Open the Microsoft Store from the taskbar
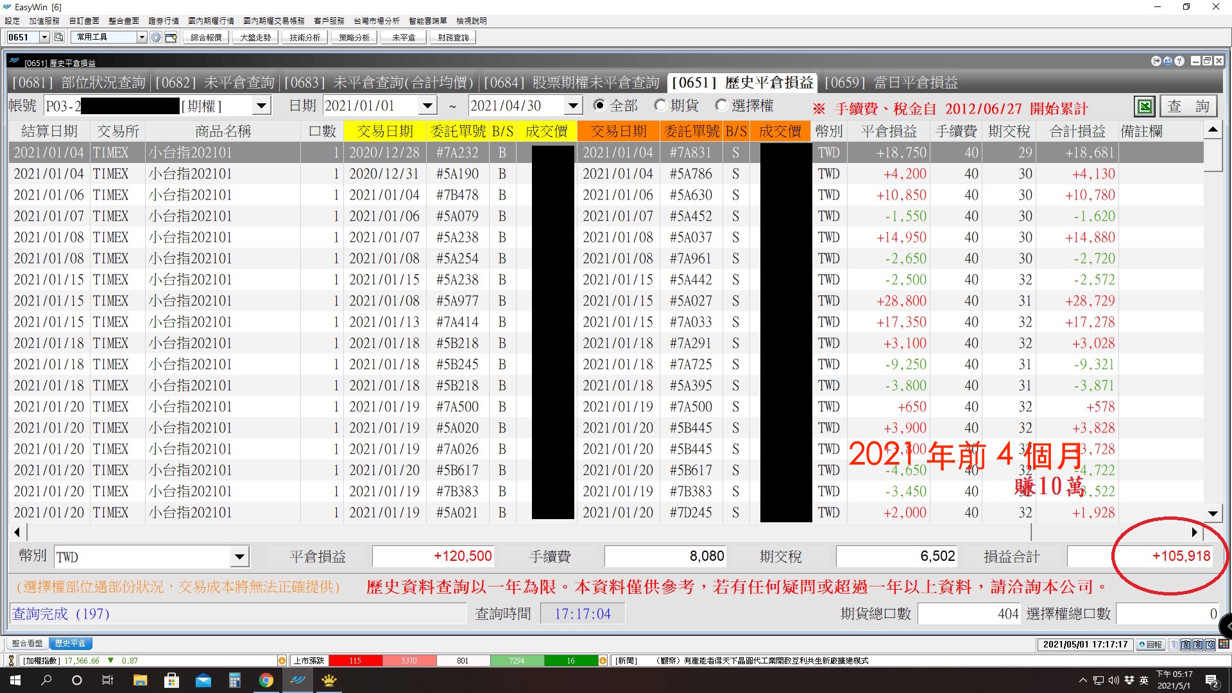 (171, 680)
